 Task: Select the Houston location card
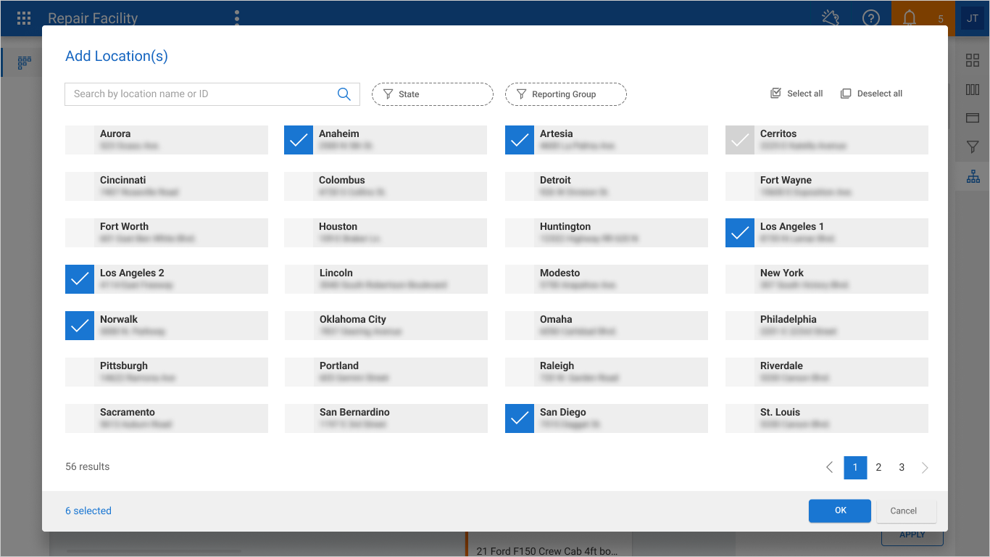386,233
